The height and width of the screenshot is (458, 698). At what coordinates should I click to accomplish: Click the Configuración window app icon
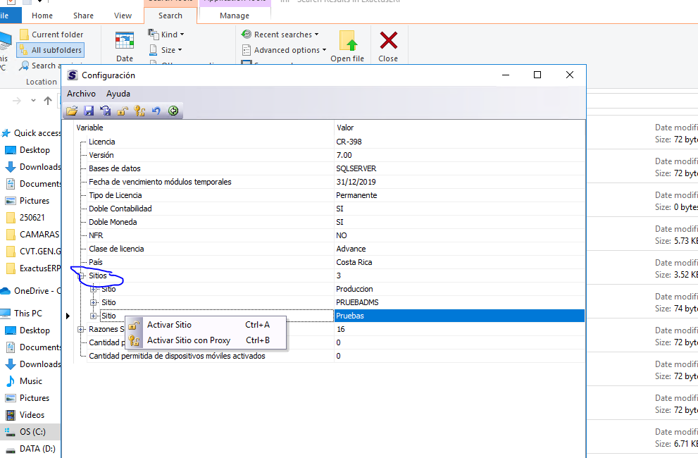point(73,75)
